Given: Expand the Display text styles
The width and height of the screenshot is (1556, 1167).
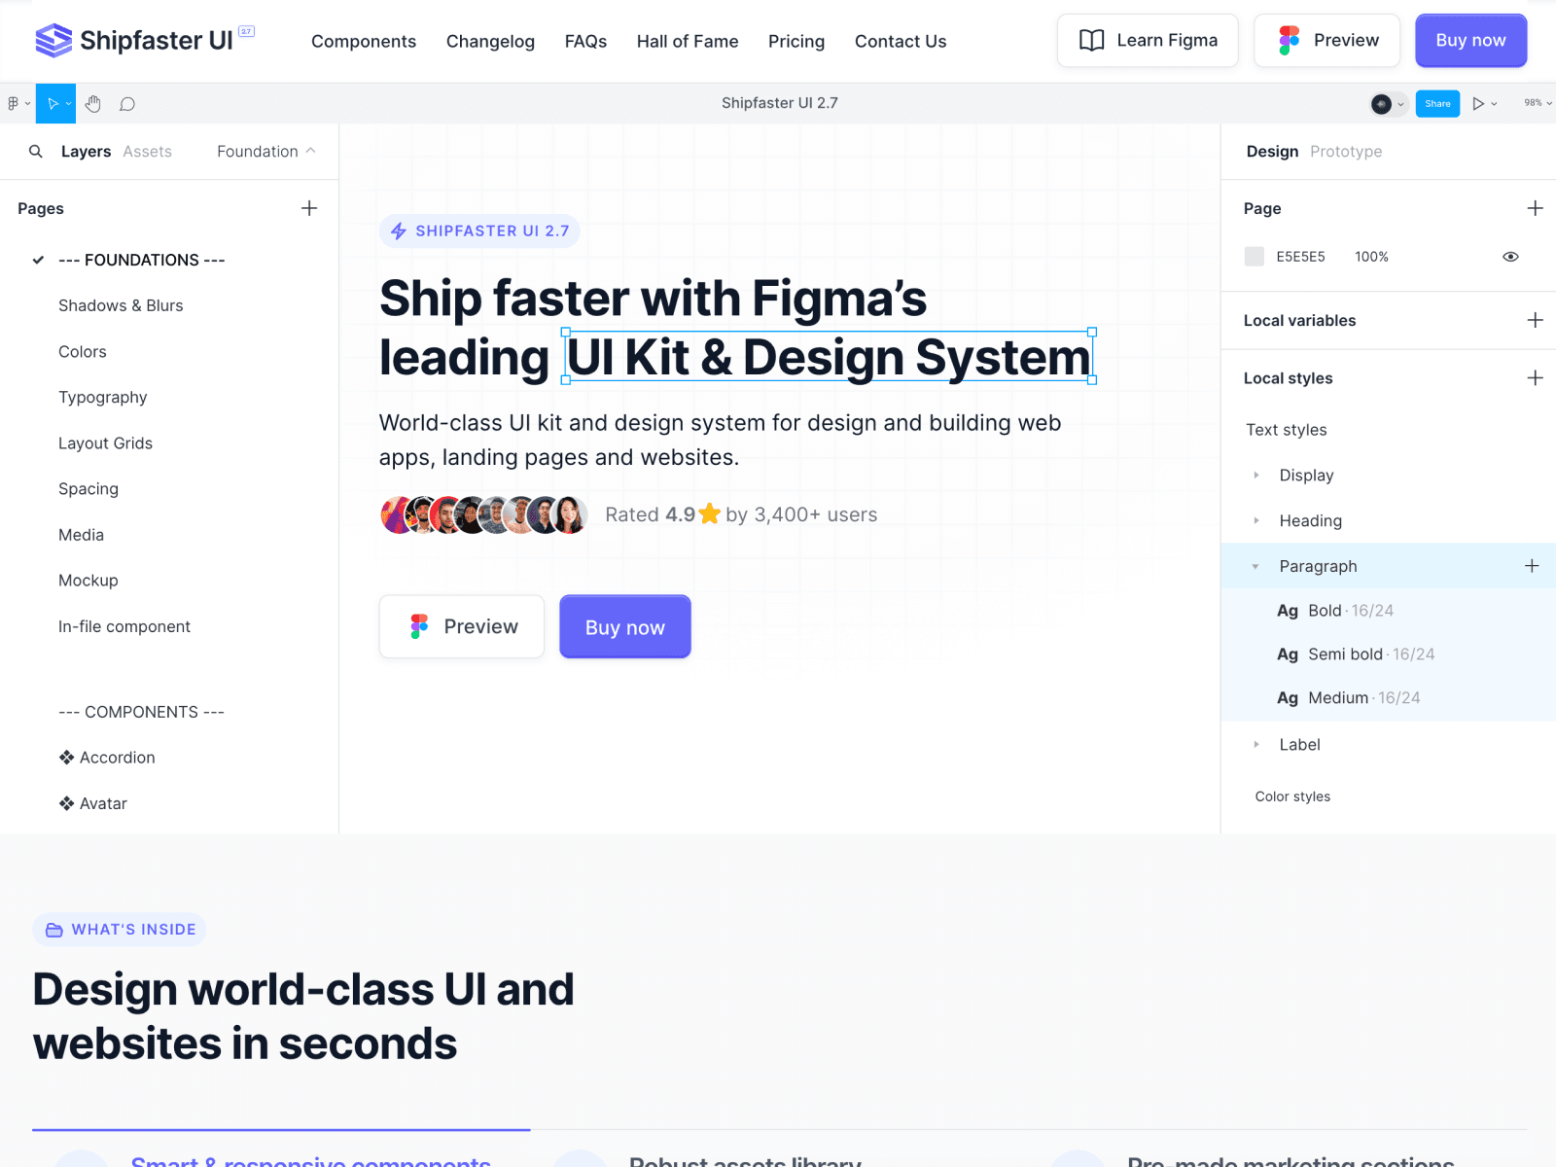Looking at the screenshot, I should coord(1256,476).
